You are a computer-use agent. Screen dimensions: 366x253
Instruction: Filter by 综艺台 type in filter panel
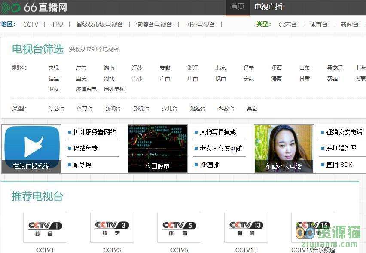point(56,109)
